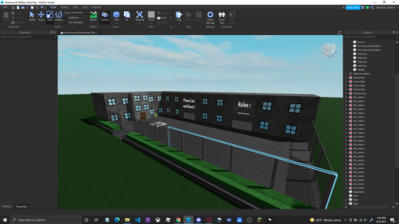Viewport: 399px width, 224px height.
Task: Click the SpawnLocation icon in Explorer
Action: click(x=350, y=74)
